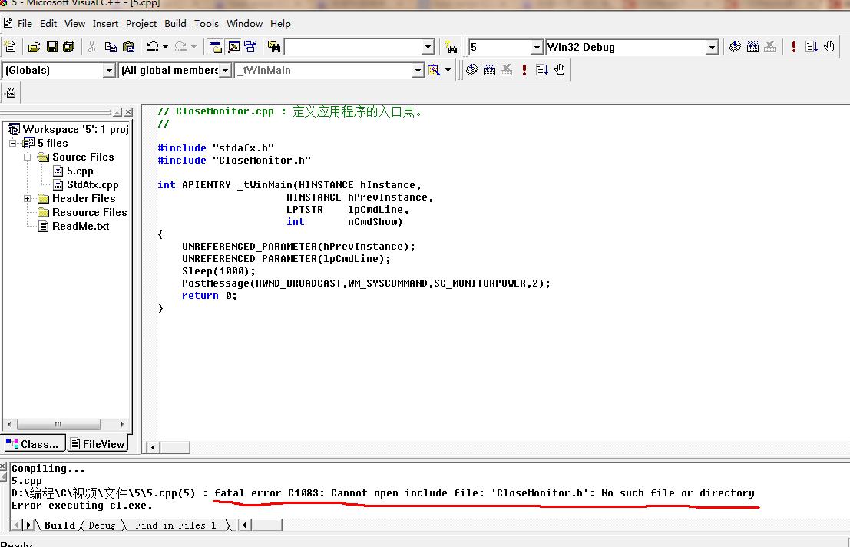Open the Find combo box dropdown
This screenshot has width=850, height=547.
click(x=428, y=47)
